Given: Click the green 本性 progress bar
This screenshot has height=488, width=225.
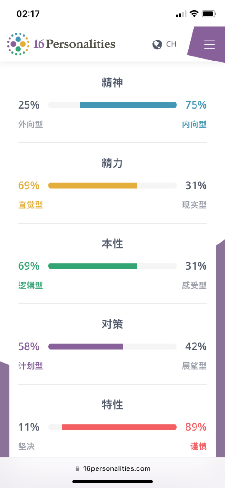Looking at the screenshot, I should pyautogui.click(x=112, y=266).
